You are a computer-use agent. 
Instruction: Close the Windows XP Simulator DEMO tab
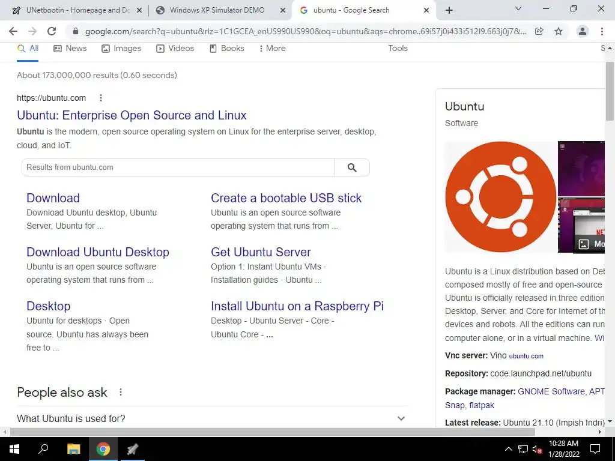coord(283,11)
